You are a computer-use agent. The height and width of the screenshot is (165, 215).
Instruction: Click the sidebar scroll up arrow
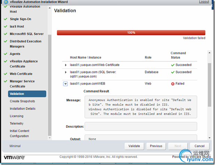coord(50,8)
